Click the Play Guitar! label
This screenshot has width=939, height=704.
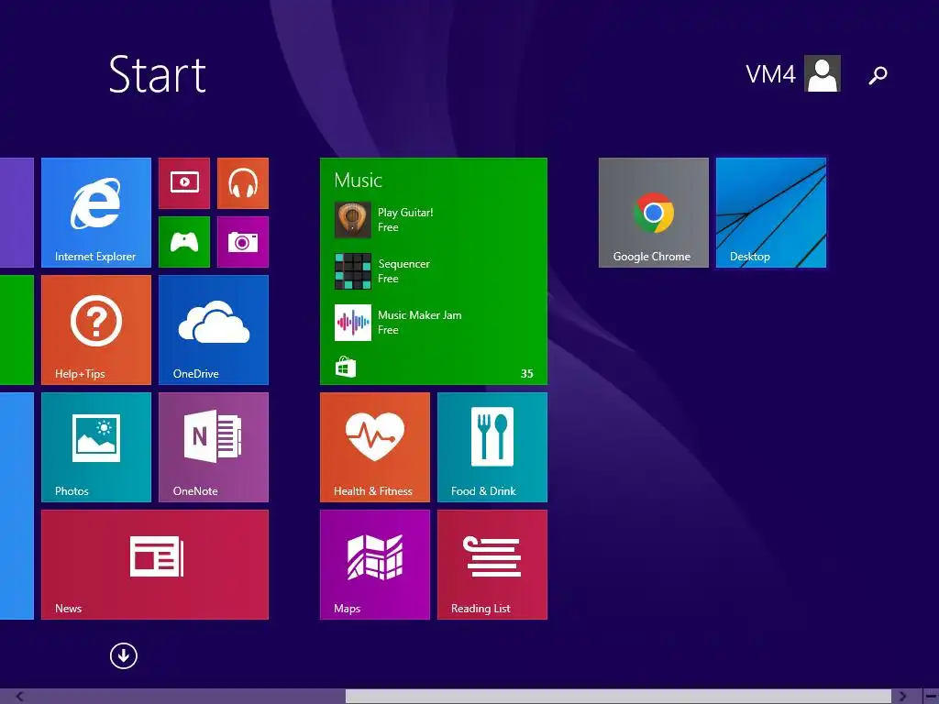tap(405, 213)
